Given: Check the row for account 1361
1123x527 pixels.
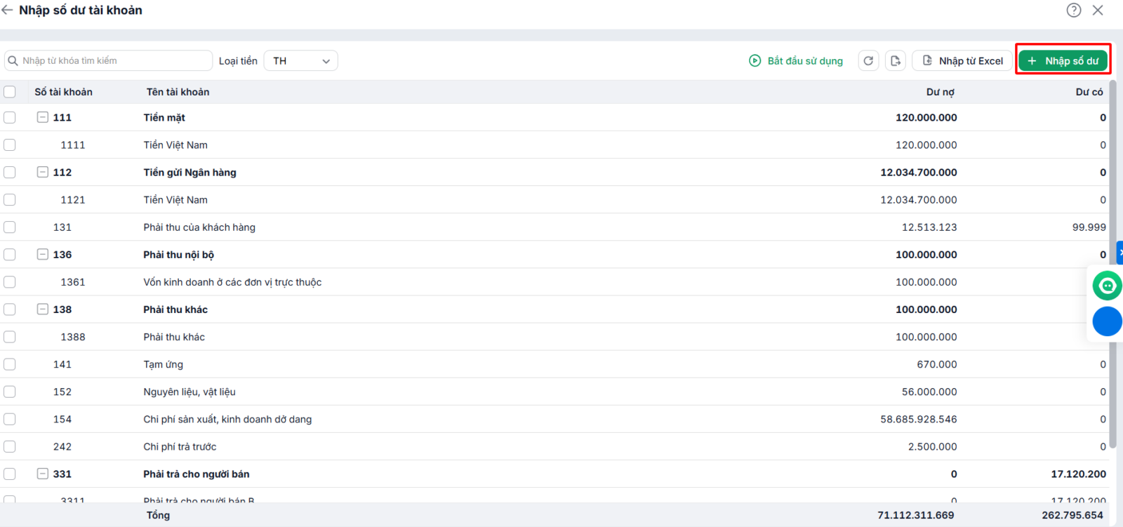Looking at the screenshot, I should [x=10, y=281].
